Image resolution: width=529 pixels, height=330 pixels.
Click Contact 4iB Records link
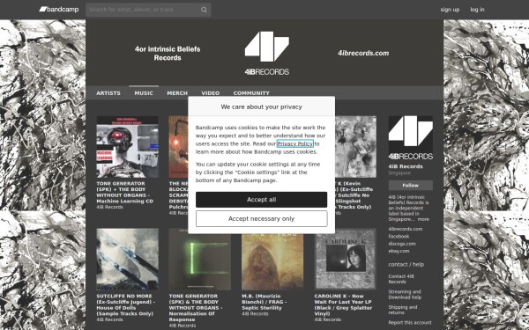click(401, 279)
